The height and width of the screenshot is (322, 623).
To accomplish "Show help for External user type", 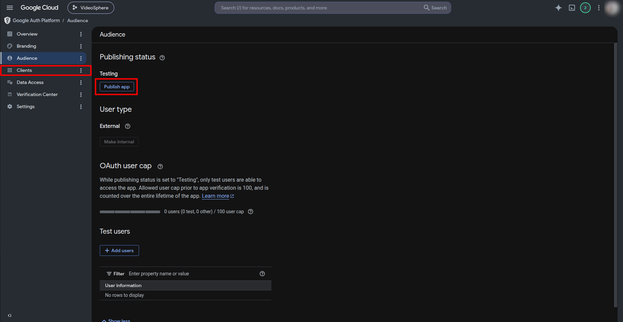I will coord(128,126).
